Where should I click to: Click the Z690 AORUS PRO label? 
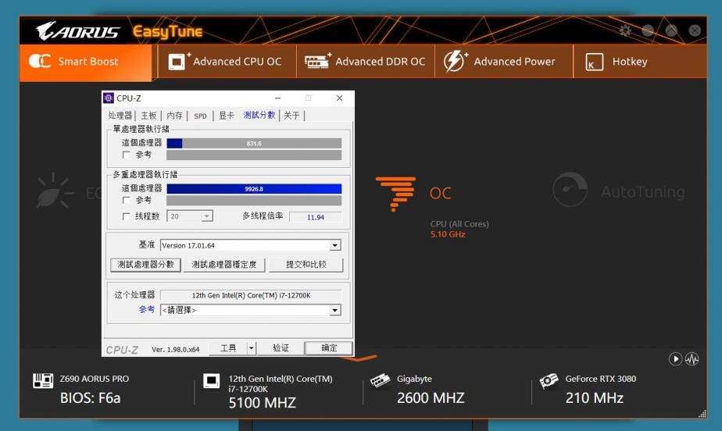coord(95,379)
